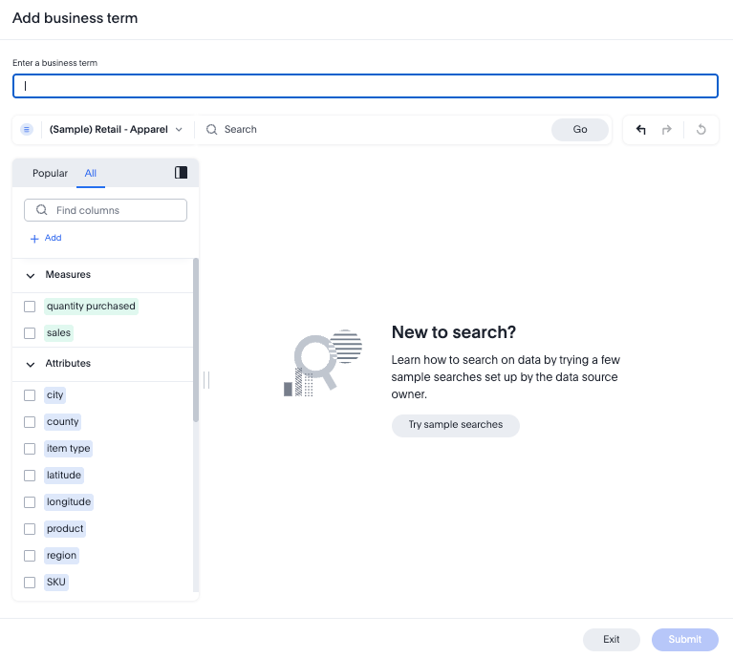Open the (Sample) Retail - Apparel dropdown
Viewport: 733px width, 658px height.
(x=115, y=130)
